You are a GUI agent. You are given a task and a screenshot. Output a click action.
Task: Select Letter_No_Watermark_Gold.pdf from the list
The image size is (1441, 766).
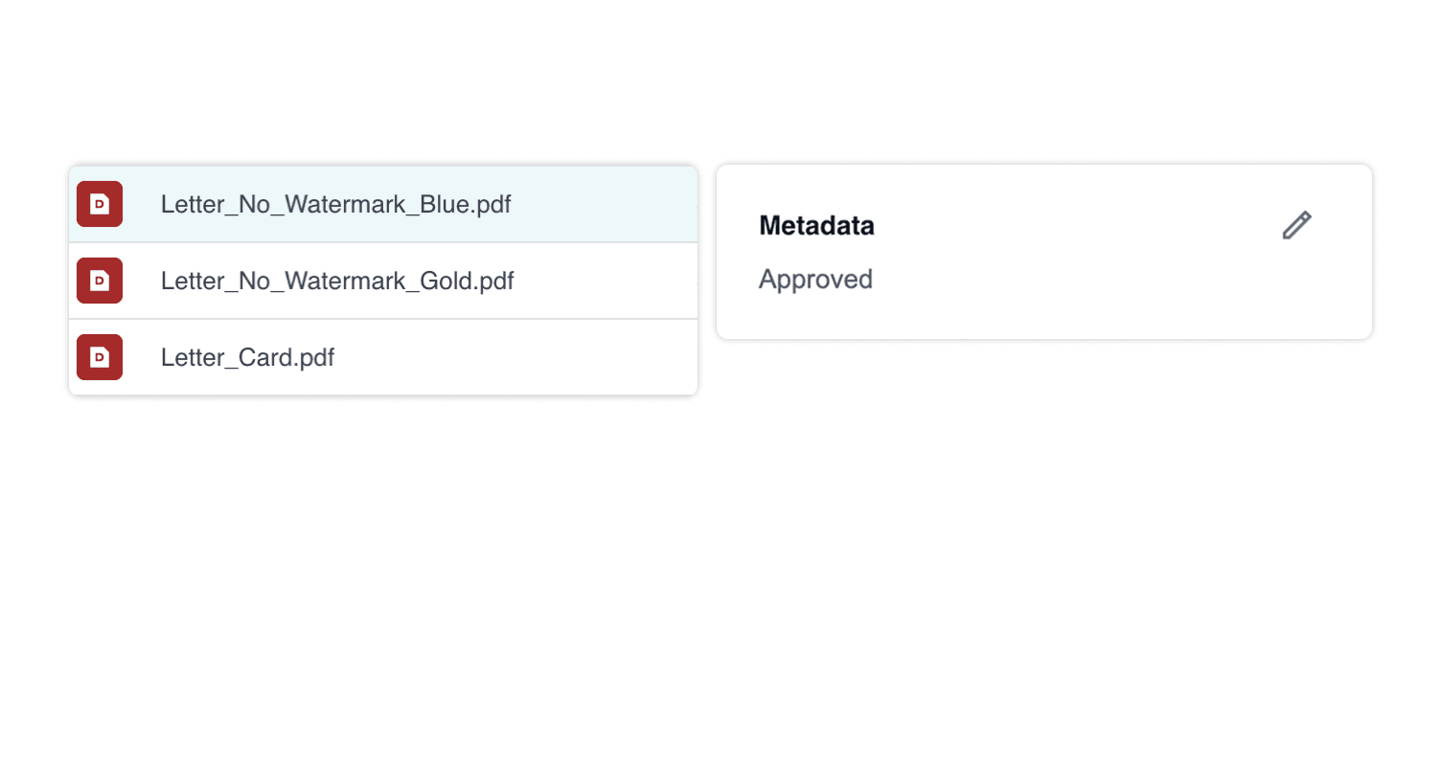click(x=336, y=281)
